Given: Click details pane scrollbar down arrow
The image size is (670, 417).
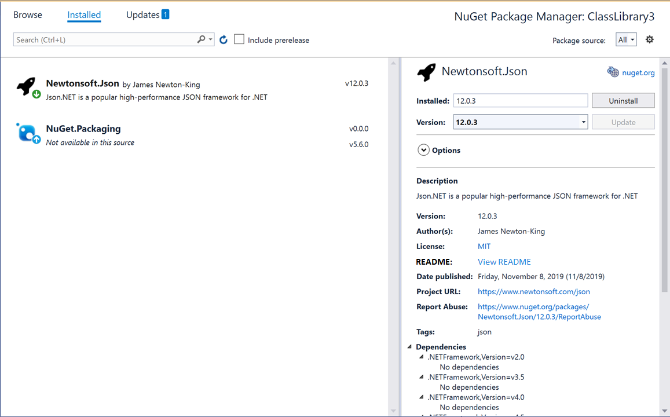Looking at the screenshot, I should tap(664, 411).
